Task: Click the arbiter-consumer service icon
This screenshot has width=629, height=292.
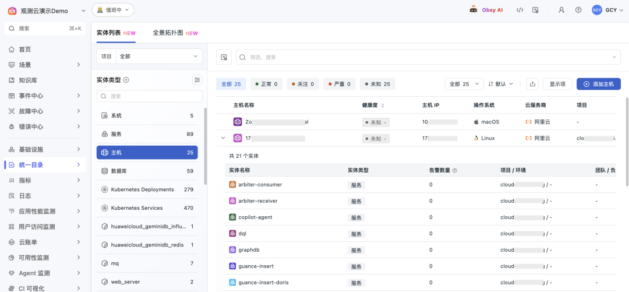Action: (232, 184)
